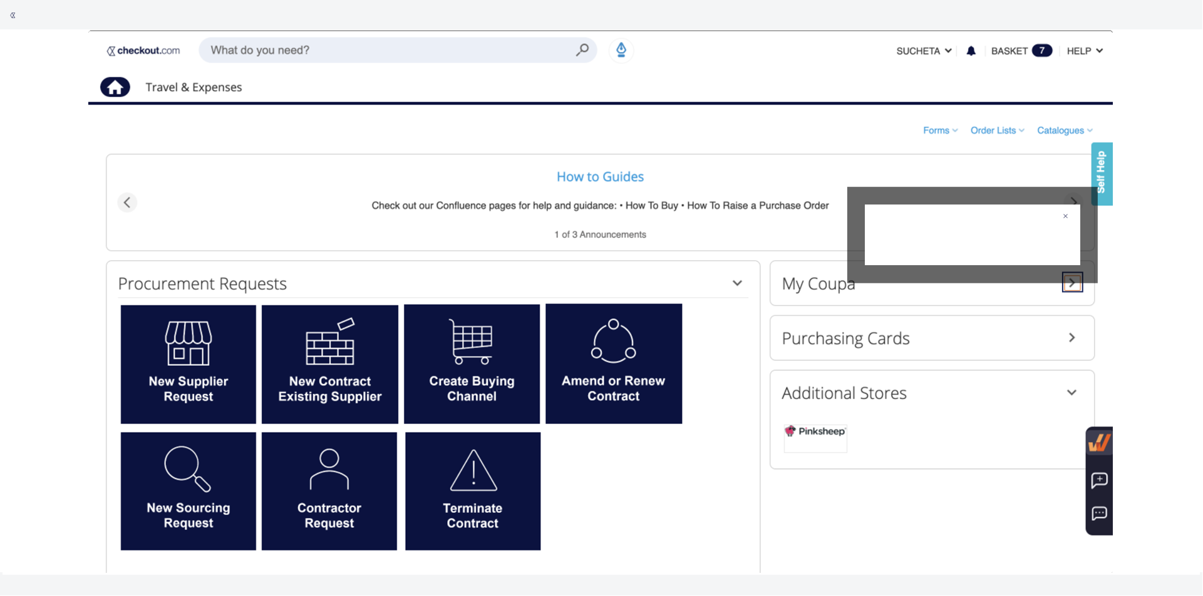This screenshot has height=596, width=1203.
Task: Open the New Sourcing Request tile
Action: tap(188, 492)
